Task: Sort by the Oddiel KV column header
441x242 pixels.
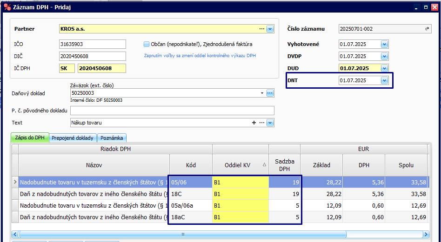Action: click(x=240, y=164)
